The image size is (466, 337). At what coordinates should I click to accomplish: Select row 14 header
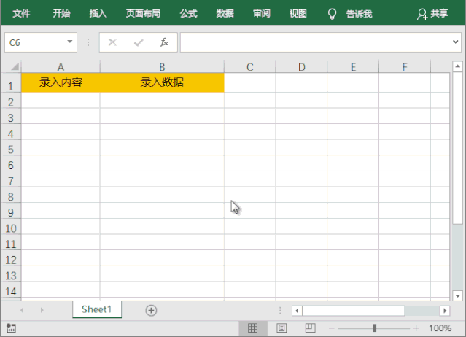[11, 291]
